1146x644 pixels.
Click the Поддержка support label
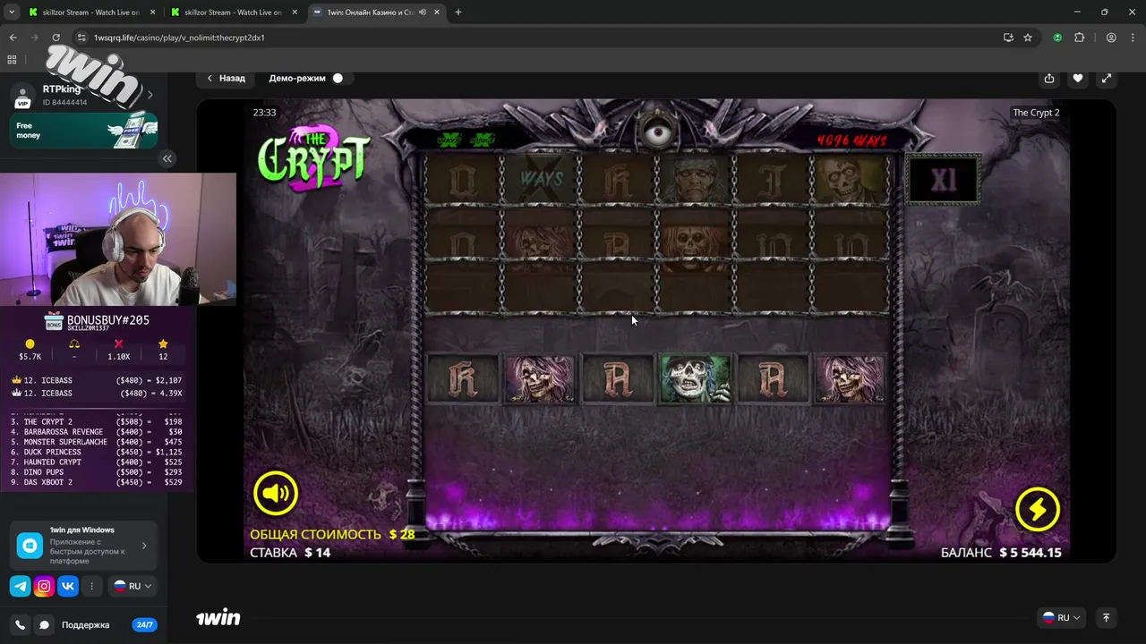click(x=85, y=625)
